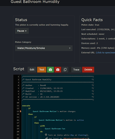Select the motion changes condition on line 13
The height and width of the screenshot is (139, 115).
click(54, 111)
